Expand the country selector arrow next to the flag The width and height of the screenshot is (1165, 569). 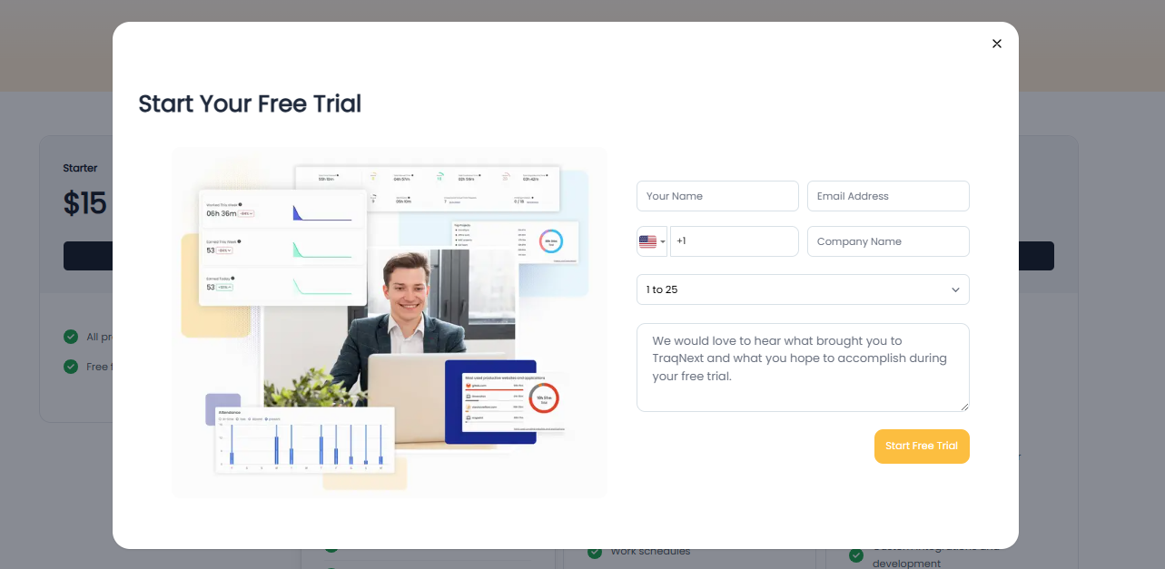click(x=664, y=240)
